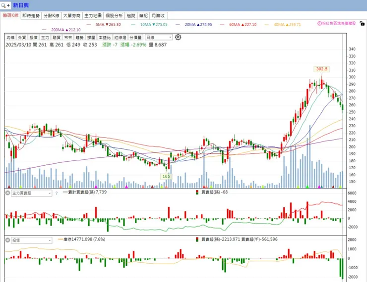Viewport: 367px width, 282px height.
Task: Toggle the 趨勢 button
Action: (79, 37)
